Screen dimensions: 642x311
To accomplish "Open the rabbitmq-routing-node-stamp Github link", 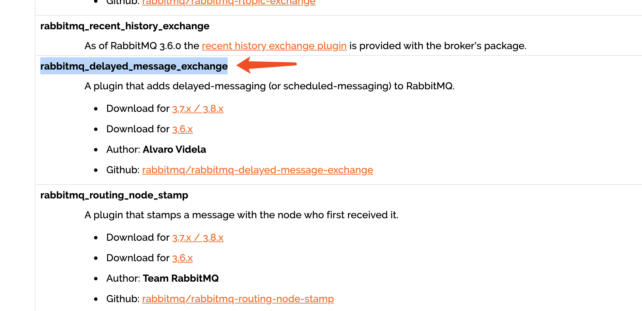I will 238,299.
